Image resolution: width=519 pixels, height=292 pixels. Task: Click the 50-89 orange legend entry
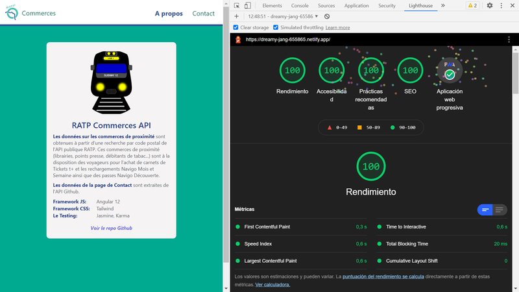click(x=368, y=127)
